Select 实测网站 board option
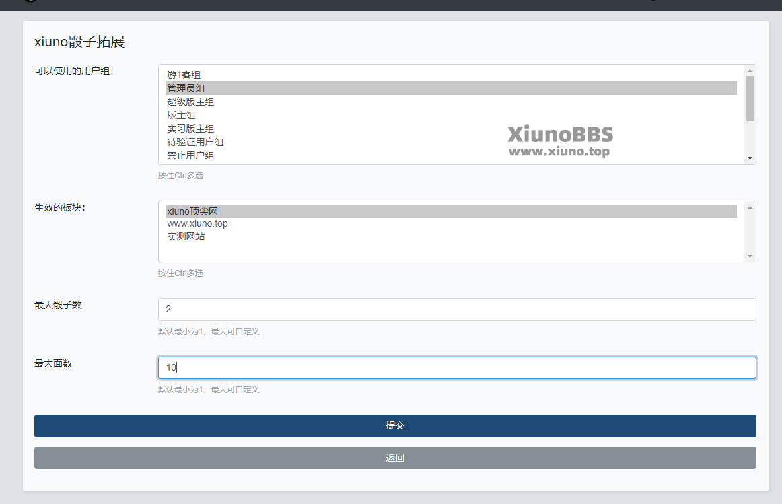782x504 pixels. [x=451, y=236]
